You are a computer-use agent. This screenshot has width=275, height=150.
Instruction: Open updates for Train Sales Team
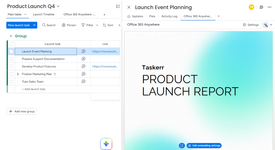[x=83, y=81]
